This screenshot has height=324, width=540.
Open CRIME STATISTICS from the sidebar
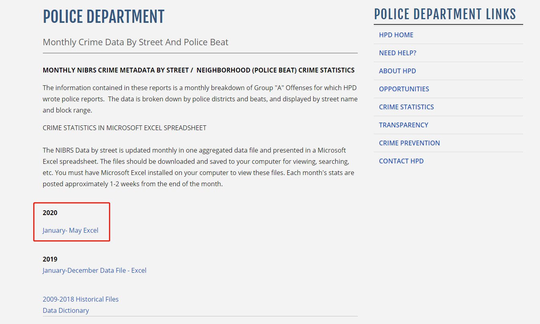click(x=406, y=107)
